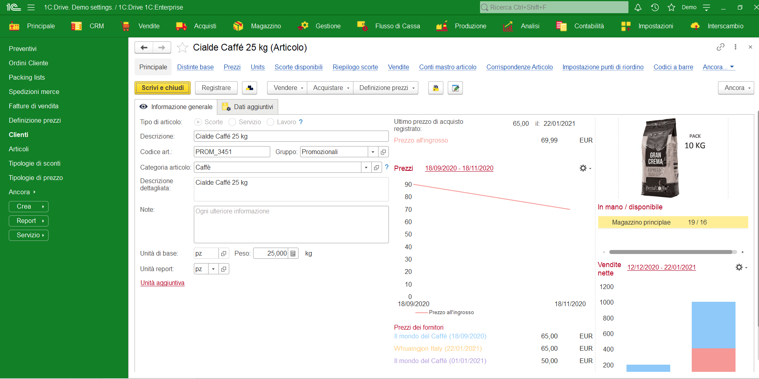
Task: Expand the Gruppo dropdown arrow
Action: [x=373, y=152]
